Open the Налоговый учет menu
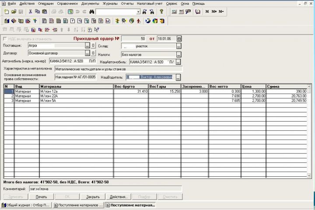Screen dimensions: 315x210 (x=150, y=3)
